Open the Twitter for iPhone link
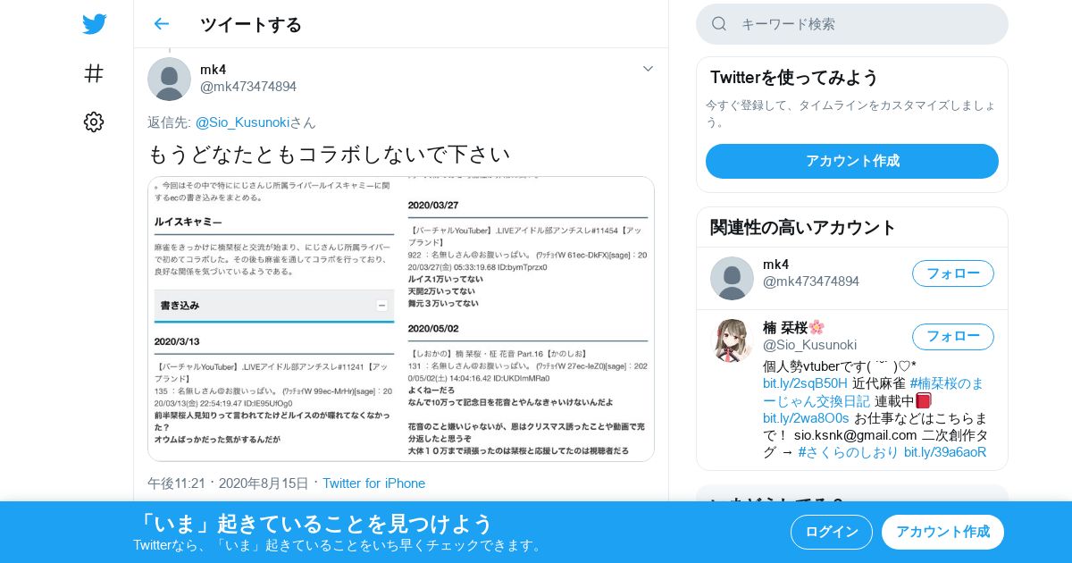 tap(373, 483)
